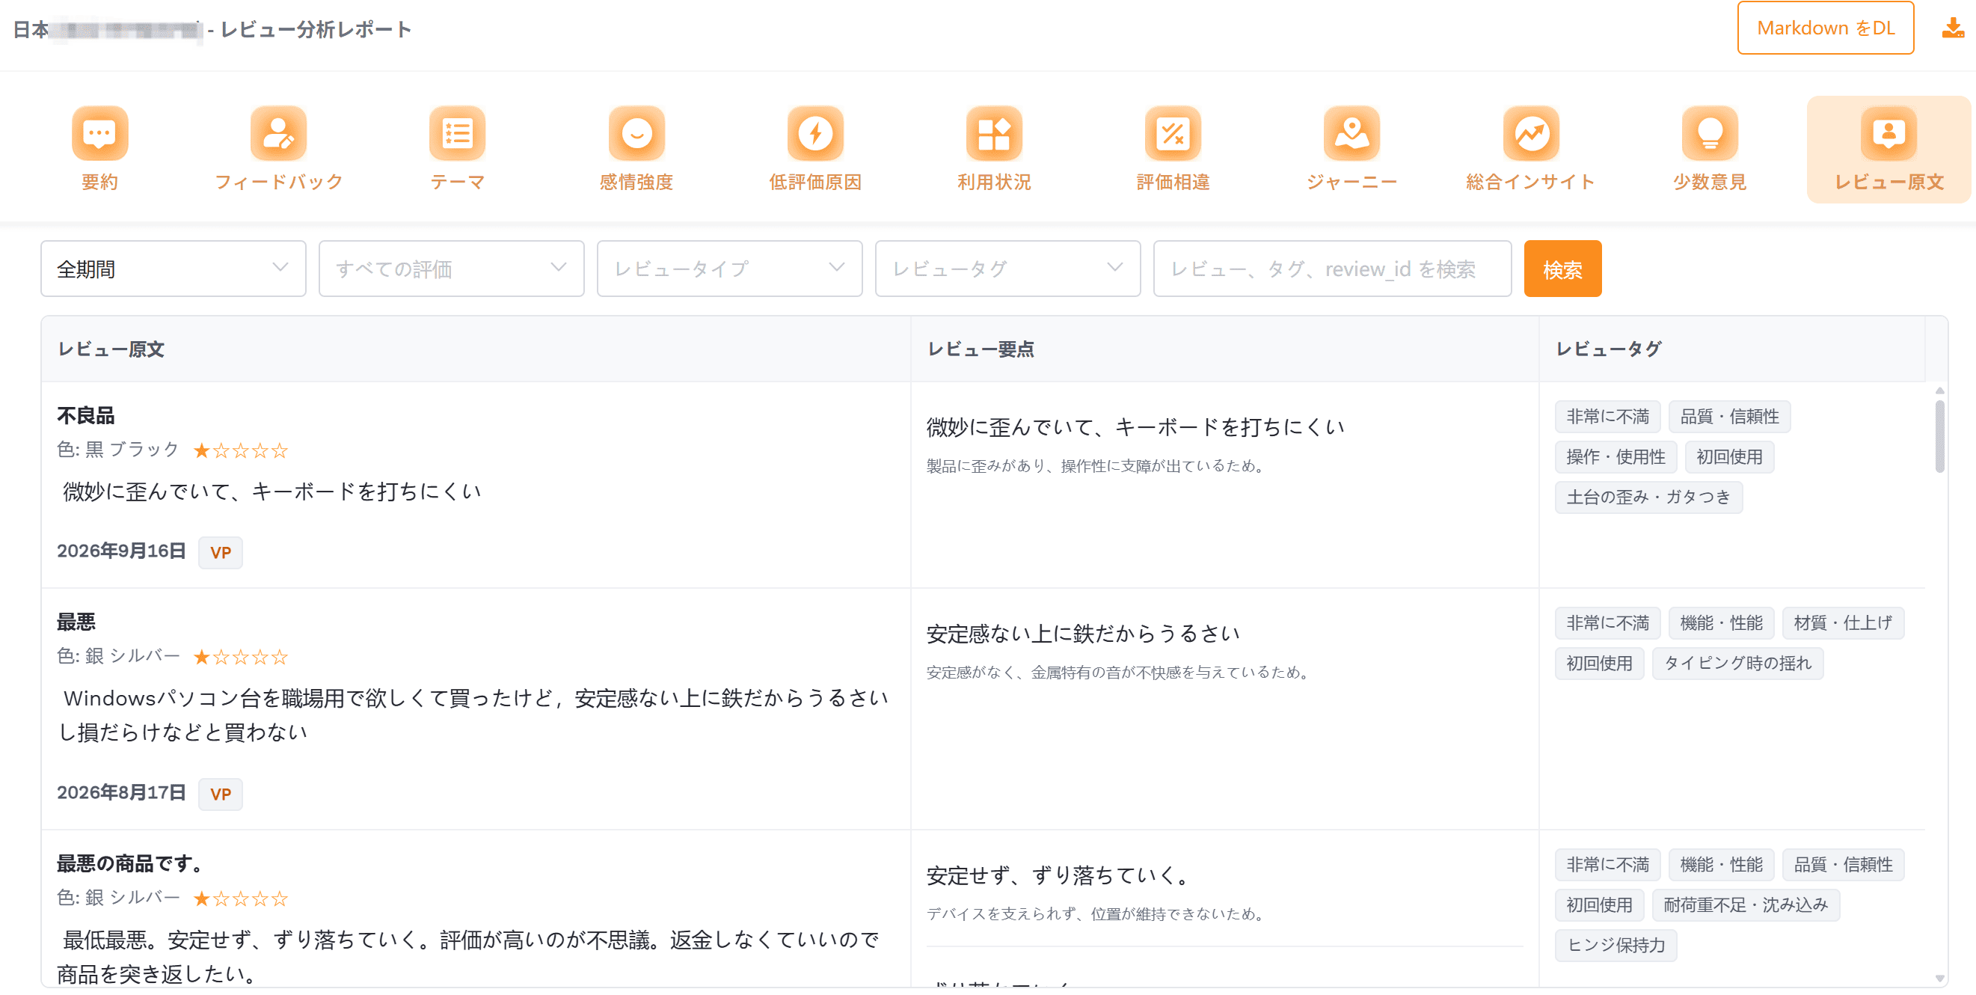
Task: Click the orange 検索 button
Action: (1562, 269)
